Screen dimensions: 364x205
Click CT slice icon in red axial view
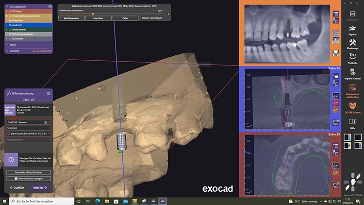336,166
